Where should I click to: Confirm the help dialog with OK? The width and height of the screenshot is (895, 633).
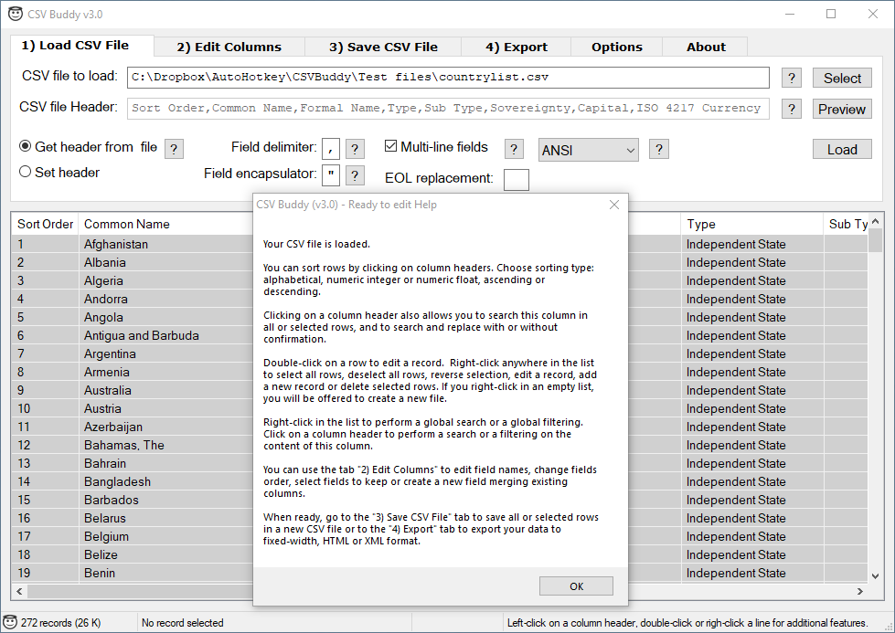click(x=576, y=586)
